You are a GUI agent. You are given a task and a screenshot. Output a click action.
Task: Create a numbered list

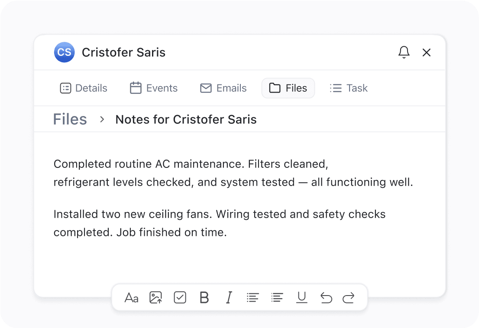[277, 298]
